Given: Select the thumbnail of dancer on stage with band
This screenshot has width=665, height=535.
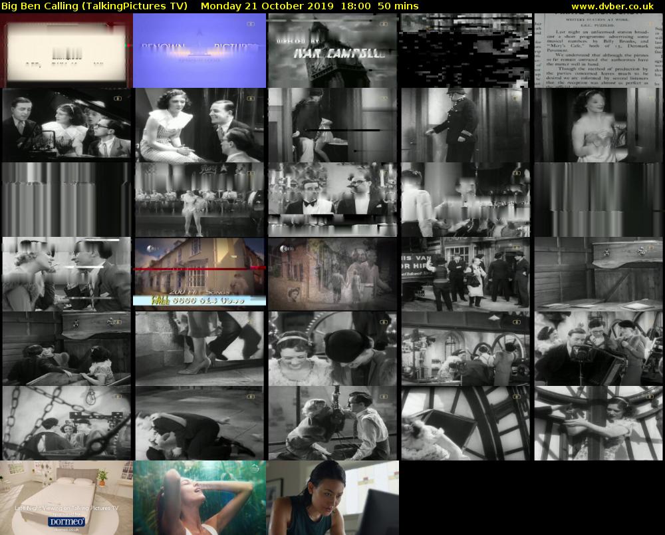Looking at the screenshot, I should pyautogui.click(x=199, y=200).
